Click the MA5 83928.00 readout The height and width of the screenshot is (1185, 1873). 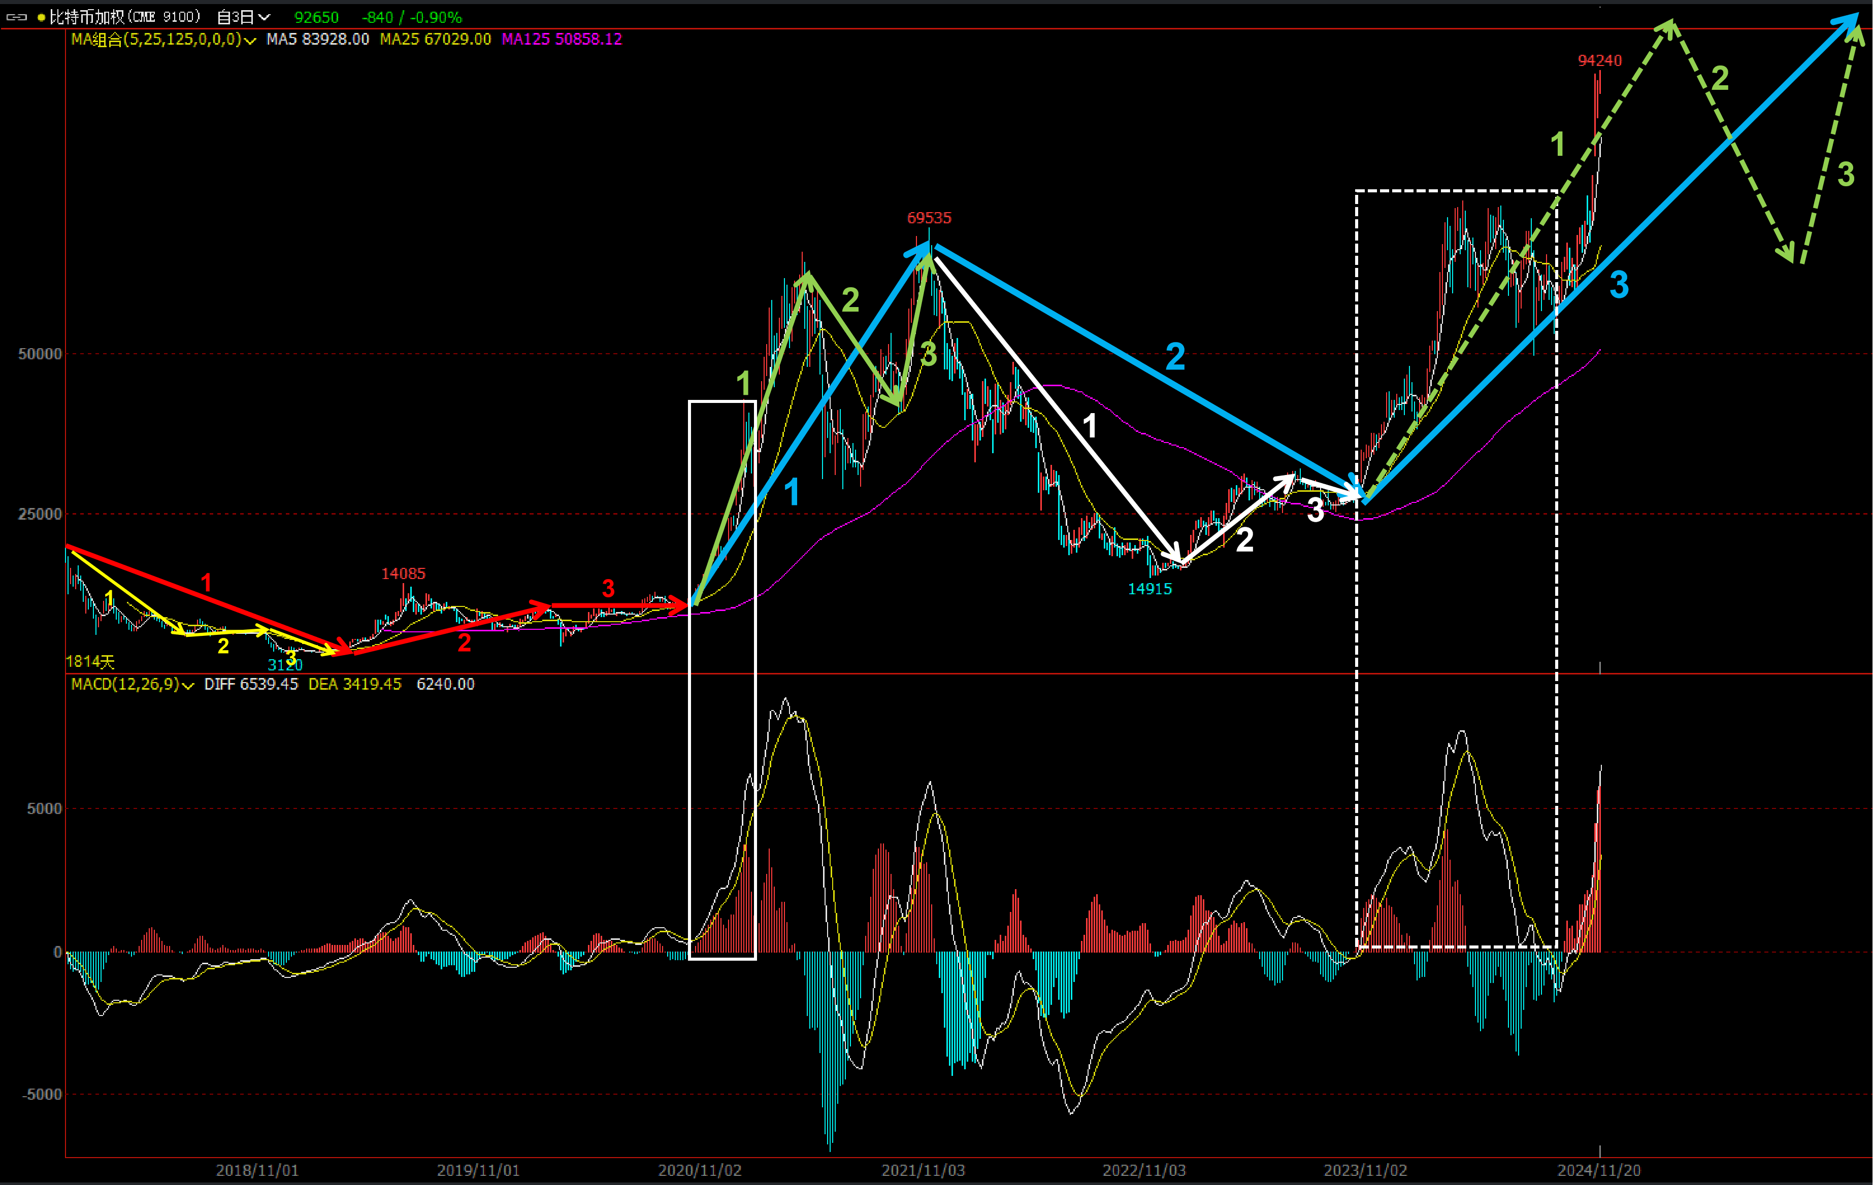(317, 39)
